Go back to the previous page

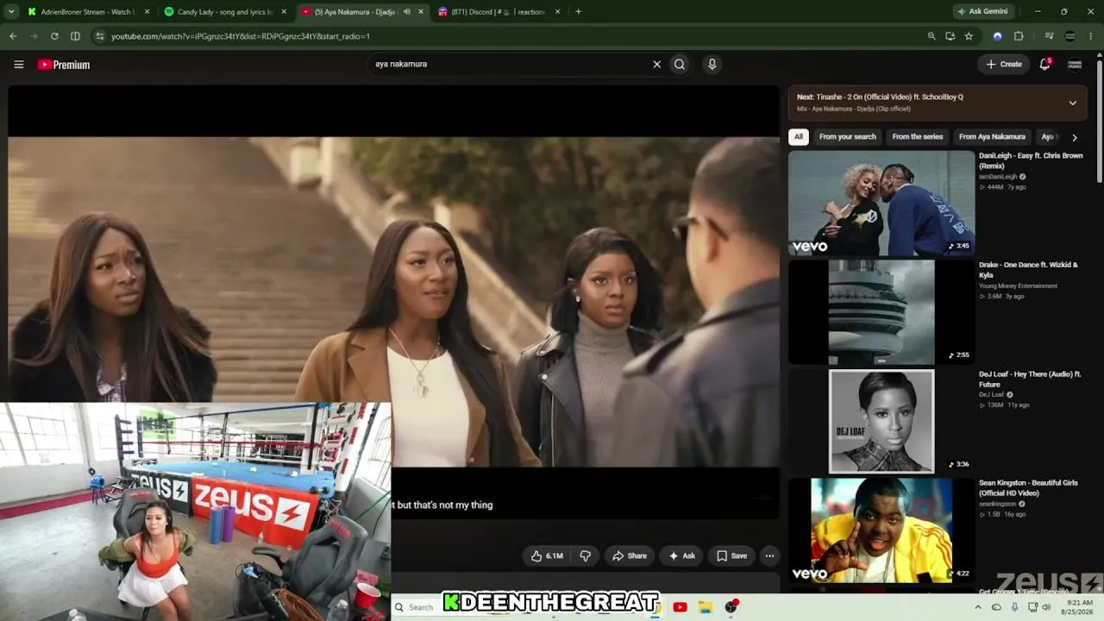[x=13, y=36]
